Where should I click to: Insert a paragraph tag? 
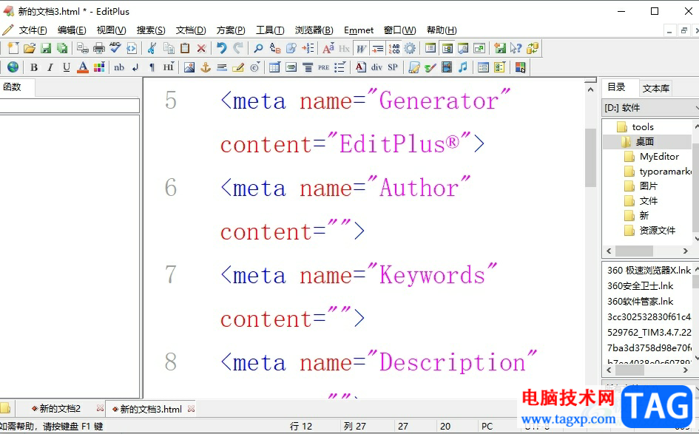click(x=152, y=67)
